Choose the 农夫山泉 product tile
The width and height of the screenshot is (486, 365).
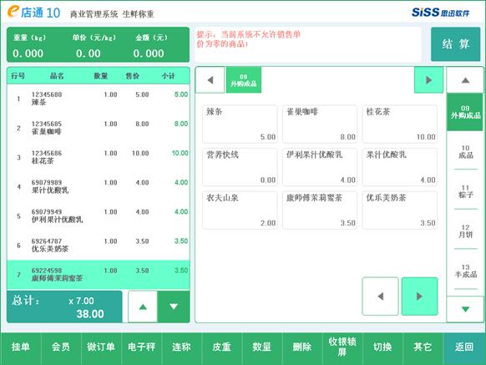(x=240, y=210)
